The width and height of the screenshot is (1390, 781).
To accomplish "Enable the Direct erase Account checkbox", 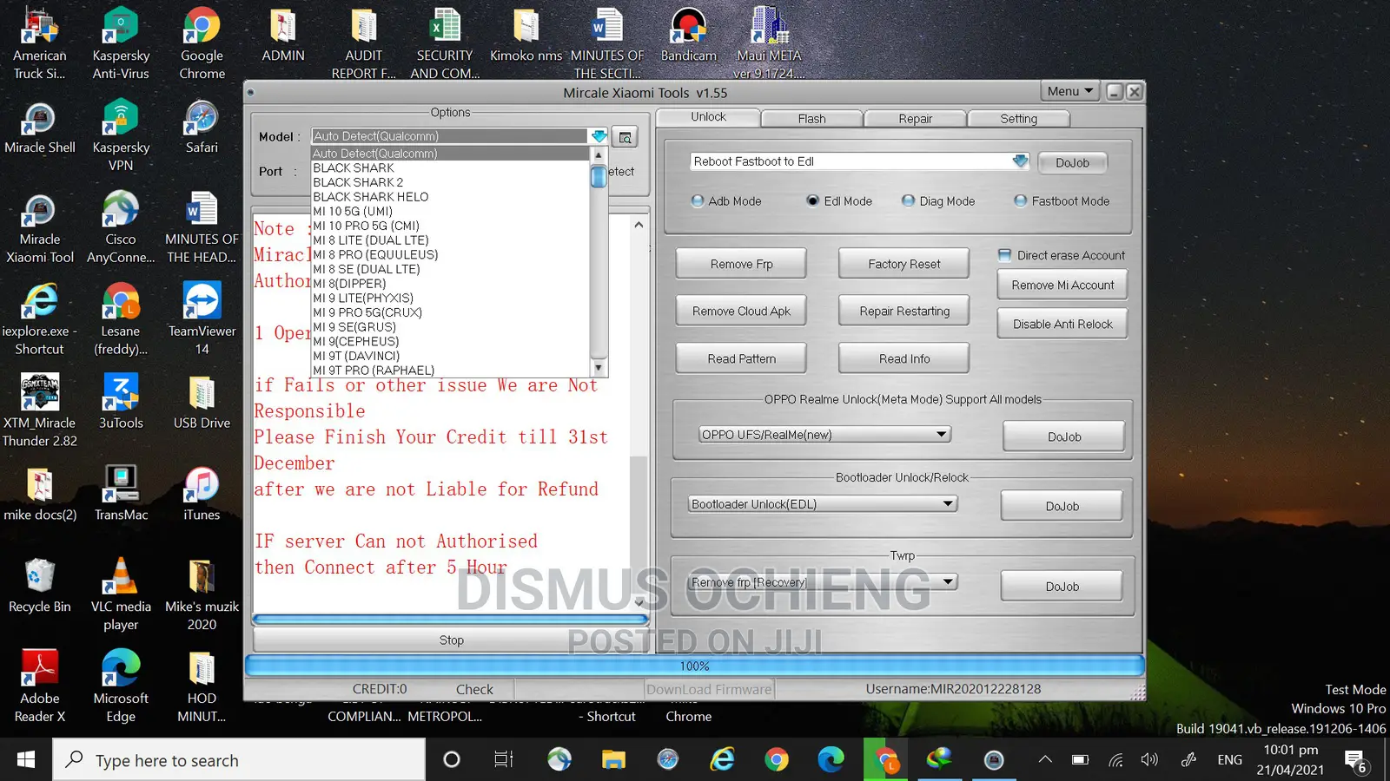I will point(1005,255).
